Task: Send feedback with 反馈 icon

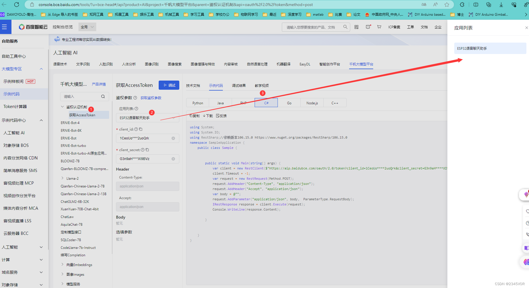Action: (x=221, y=116)
